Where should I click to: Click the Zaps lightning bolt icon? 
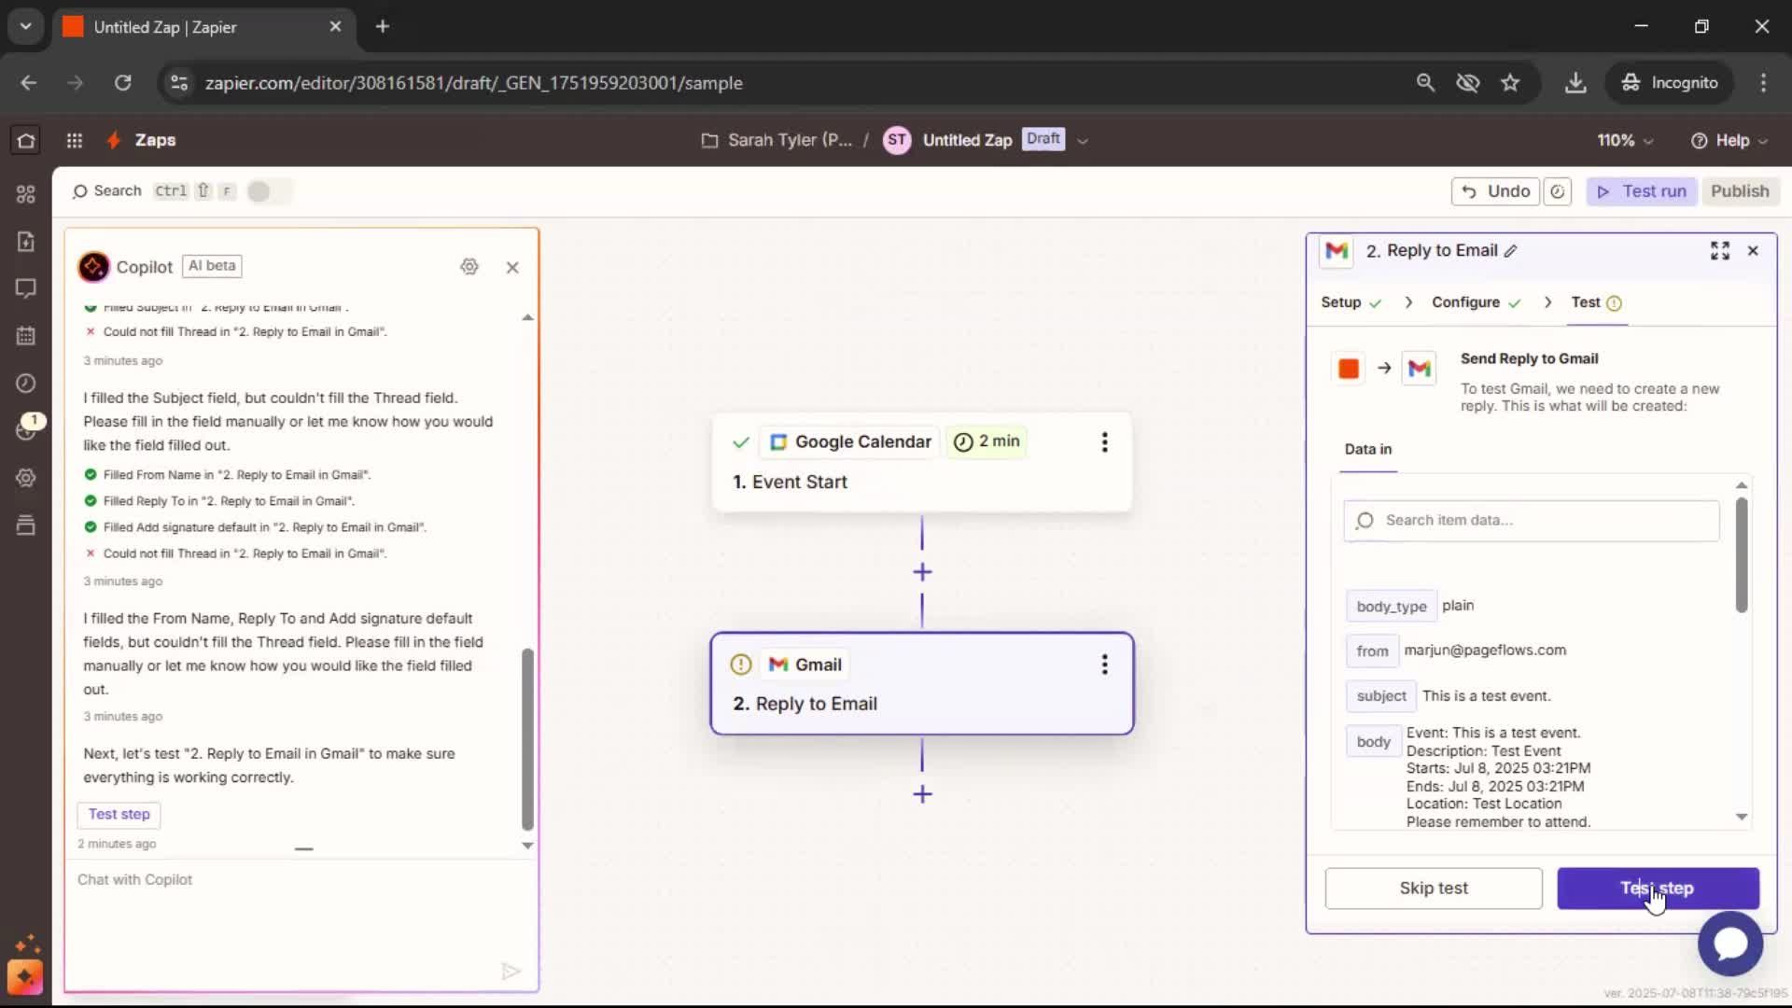pyautogui.click(x=114, y=140)
